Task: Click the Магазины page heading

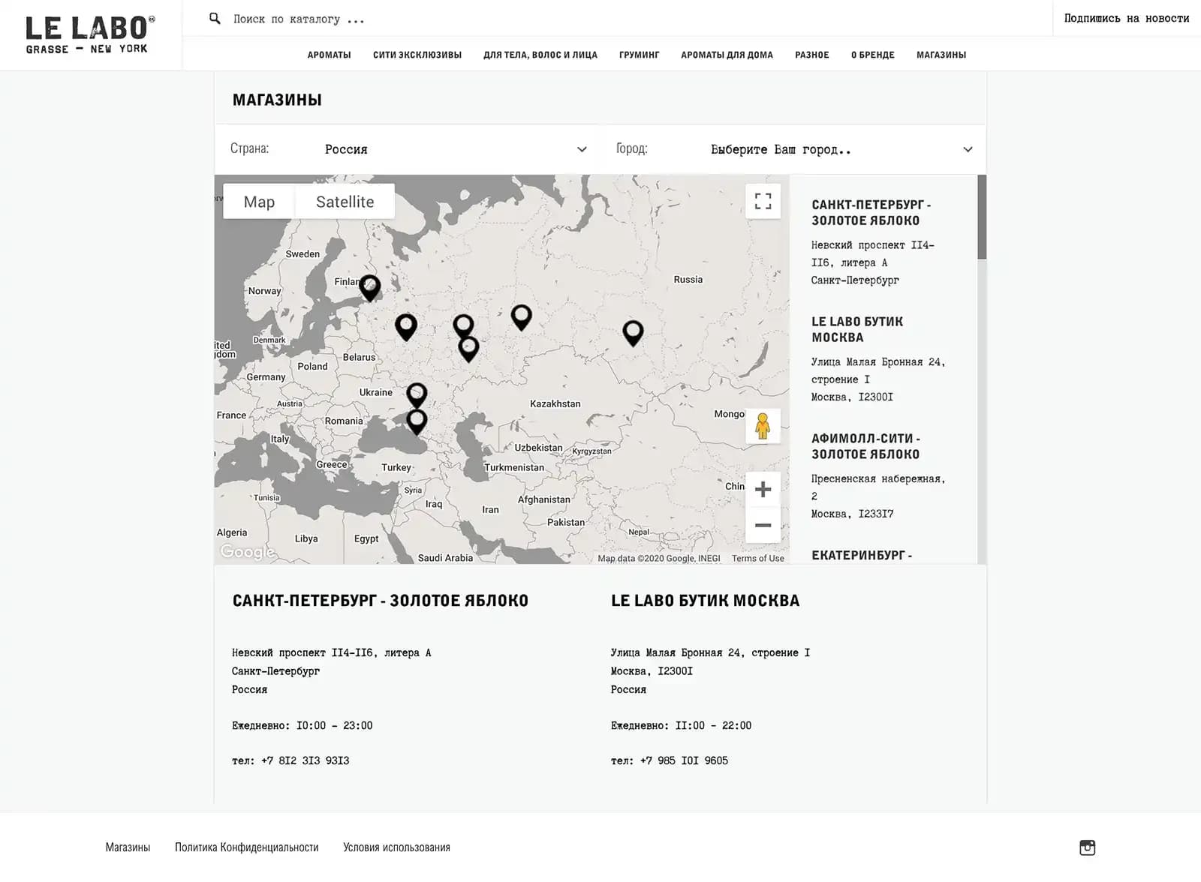Action: pos(277,100)
